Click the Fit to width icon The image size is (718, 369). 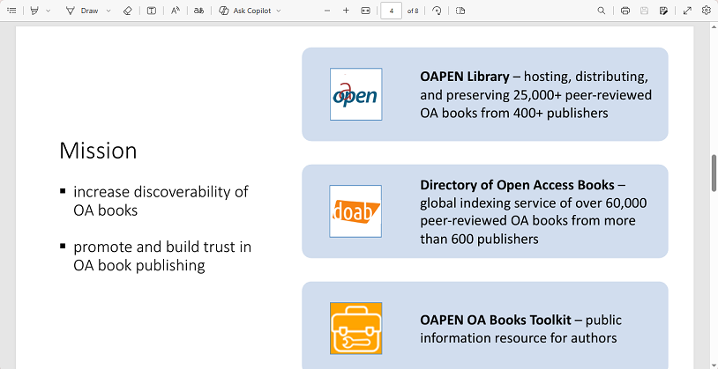[365, 11]
